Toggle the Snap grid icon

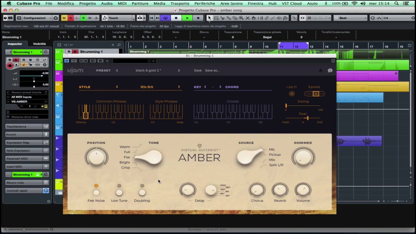309,18
